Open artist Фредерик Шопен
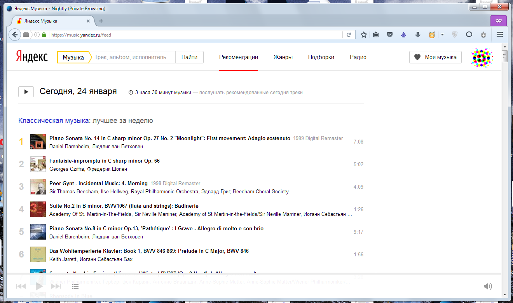This screenshot has height=303, width=513. click(x=107, y=169)
